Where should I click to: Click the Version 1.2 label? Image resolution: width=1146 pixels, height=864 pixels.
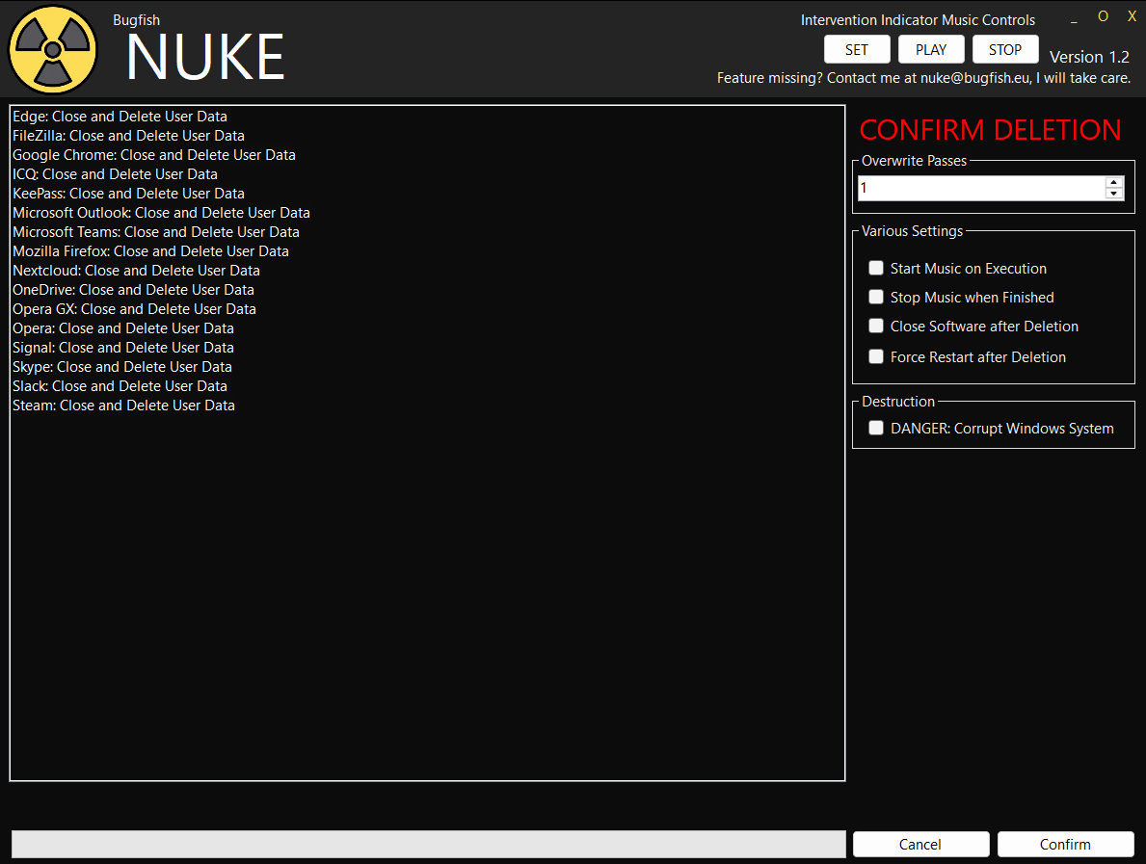pyautogui.click(x=1089, y=57)
